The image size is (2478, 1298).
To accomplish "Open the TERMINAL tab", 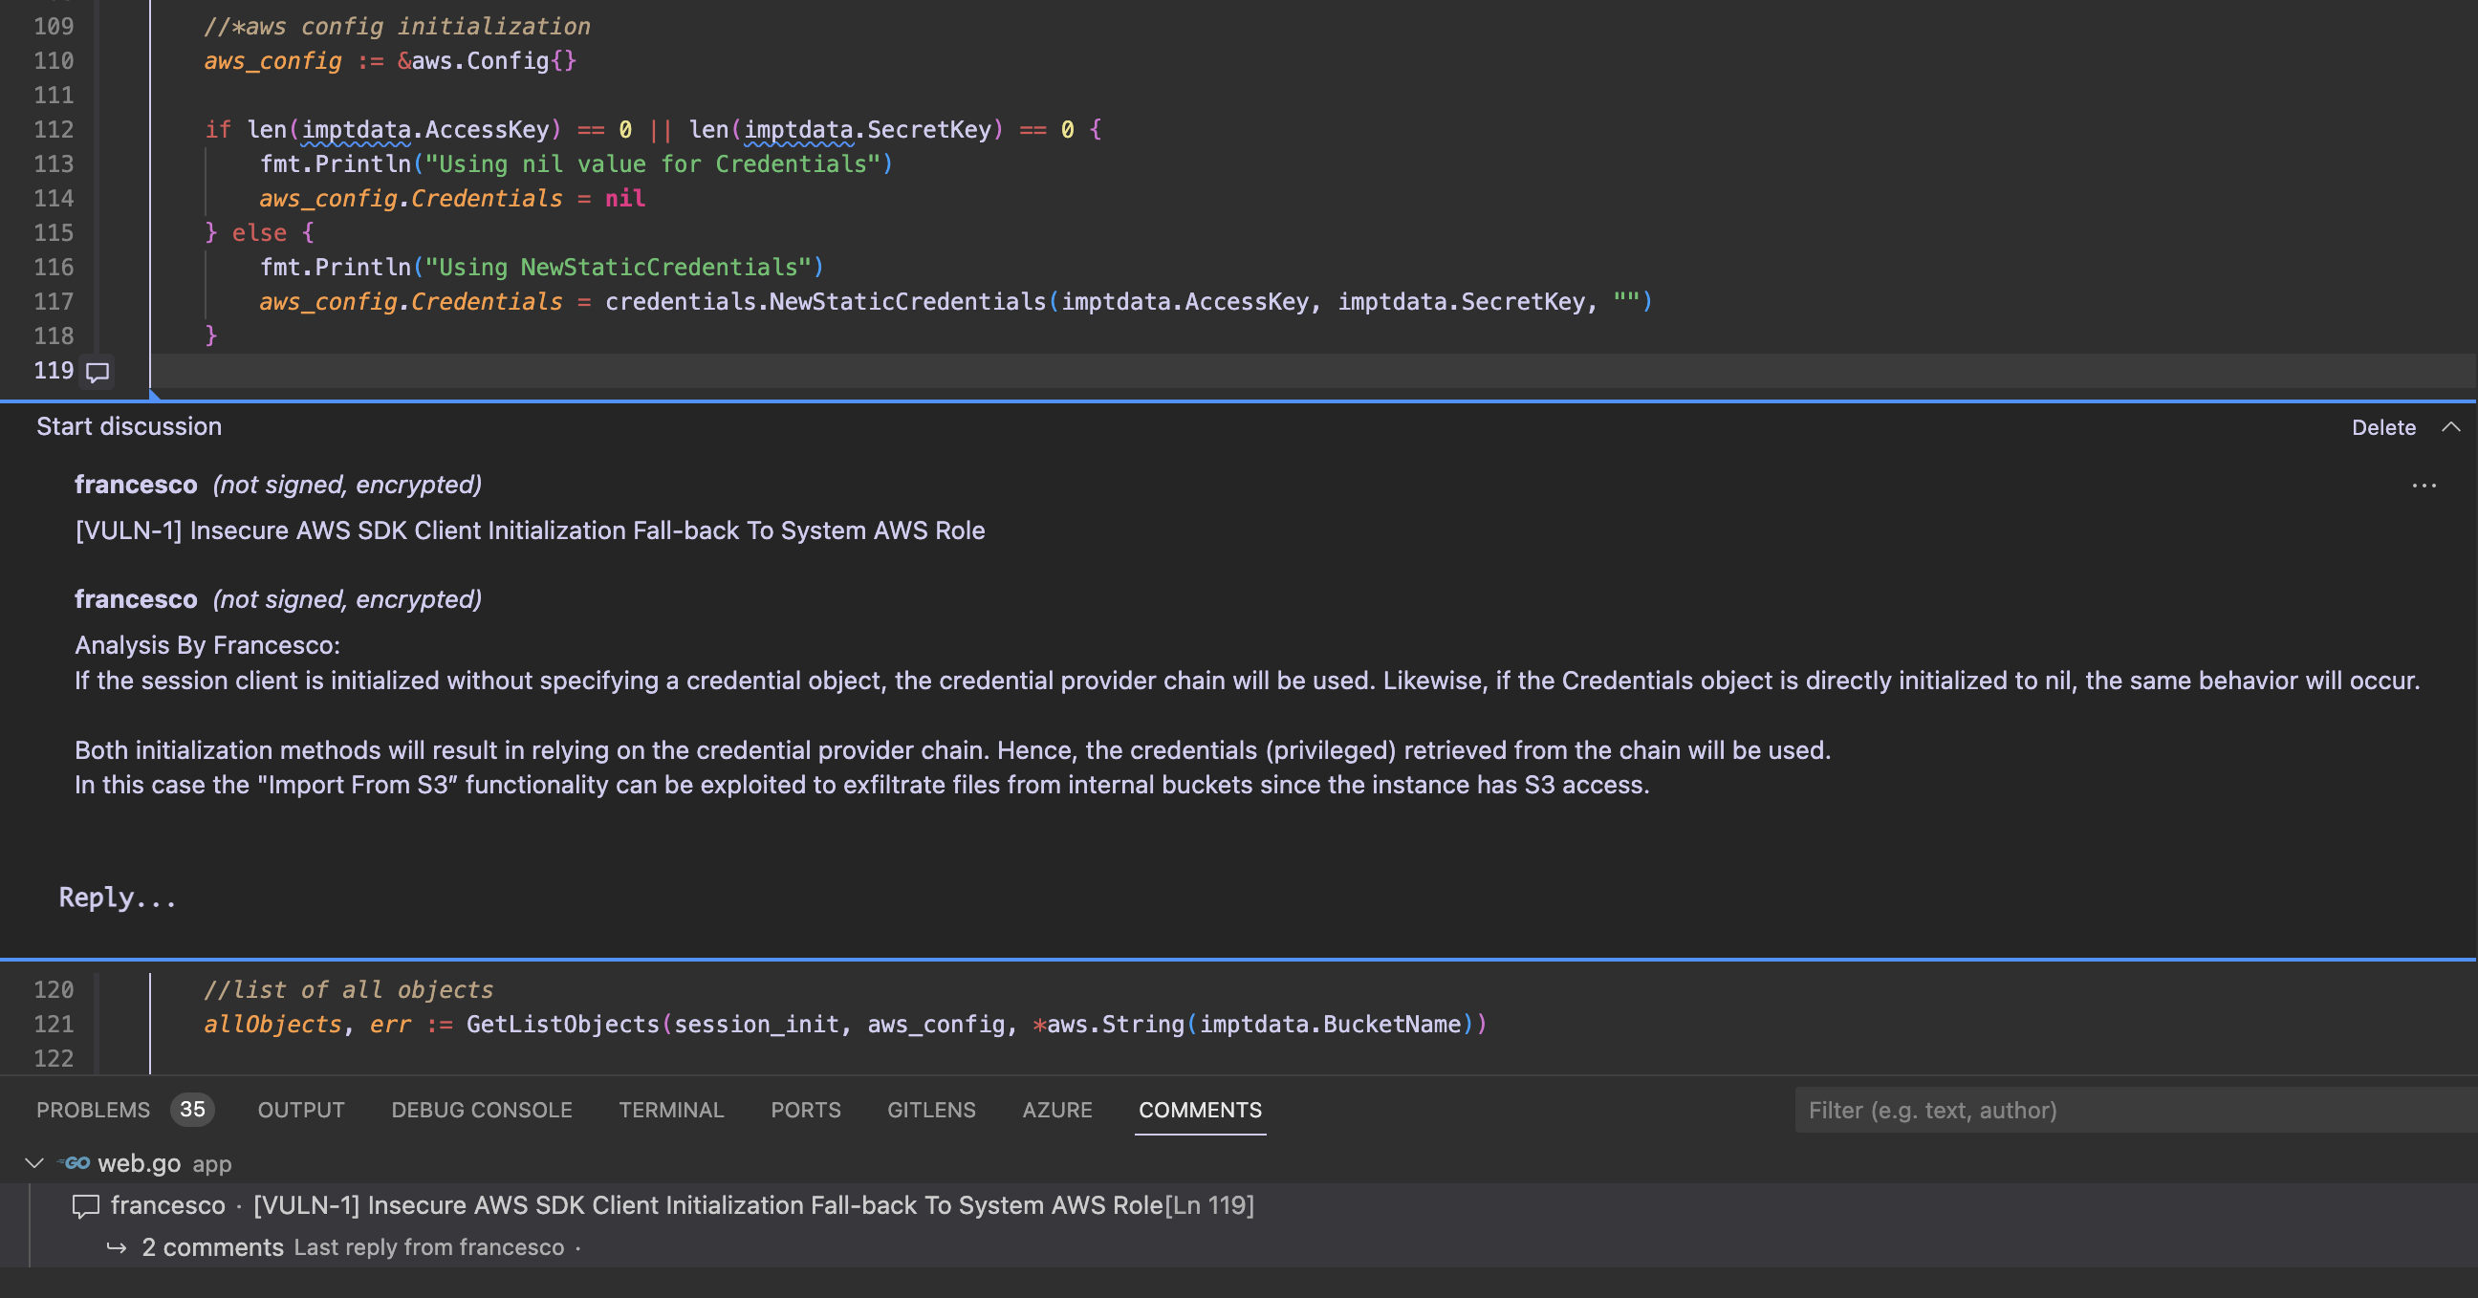I will (x=670, y=1110).
